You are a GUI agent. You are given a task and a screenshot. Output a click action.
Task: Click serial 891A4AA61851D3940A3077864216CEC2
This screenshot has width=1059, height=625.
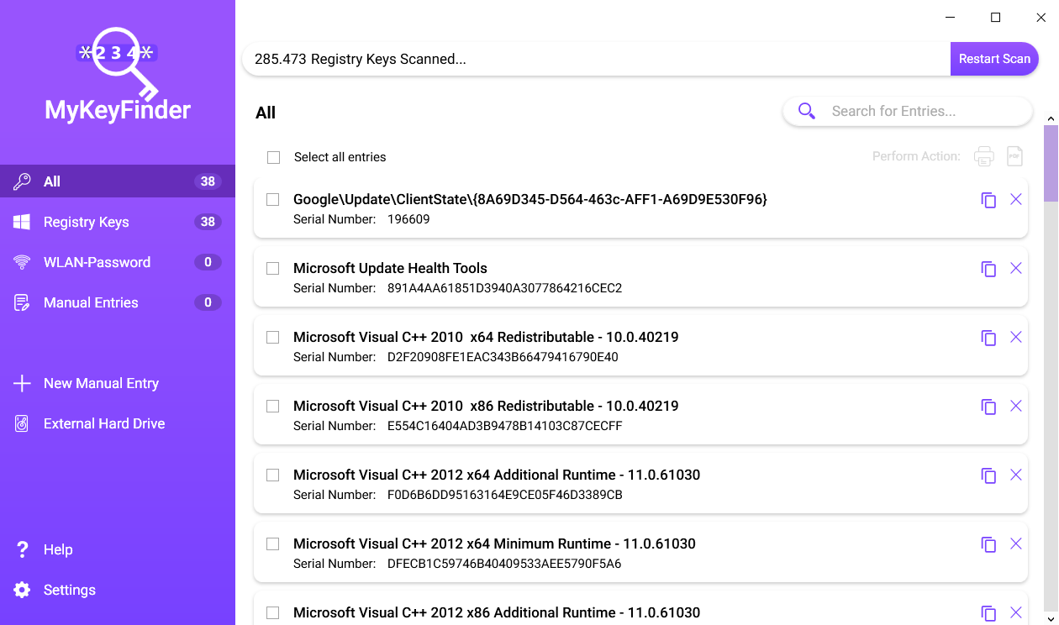coord(504,288)
